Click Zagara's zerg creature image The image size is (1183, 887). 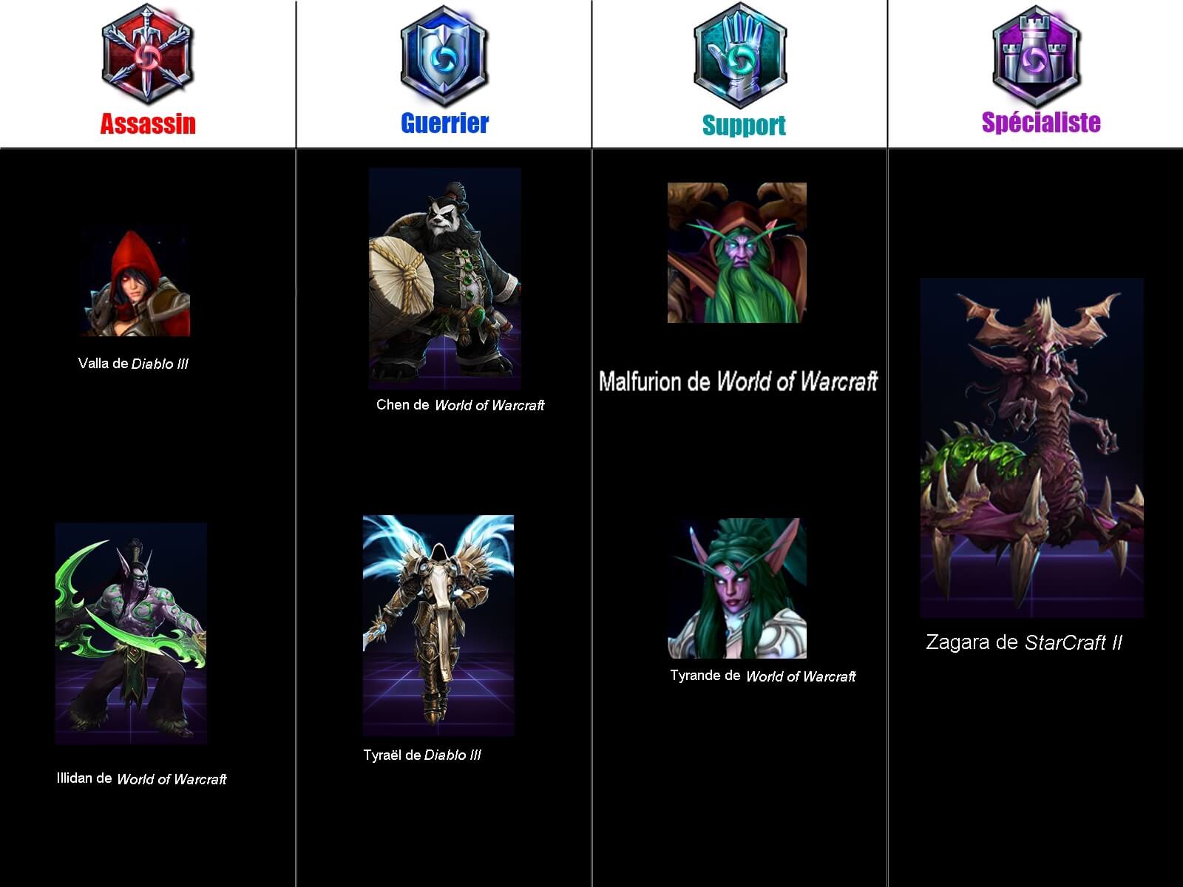pyautogui.click(x=1031, y=448)
